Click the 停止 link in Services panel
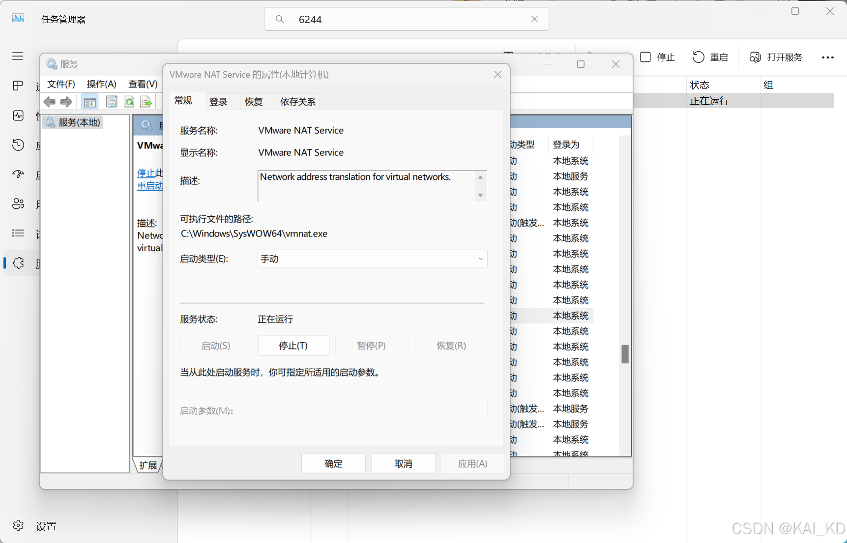 coord(146,173)
